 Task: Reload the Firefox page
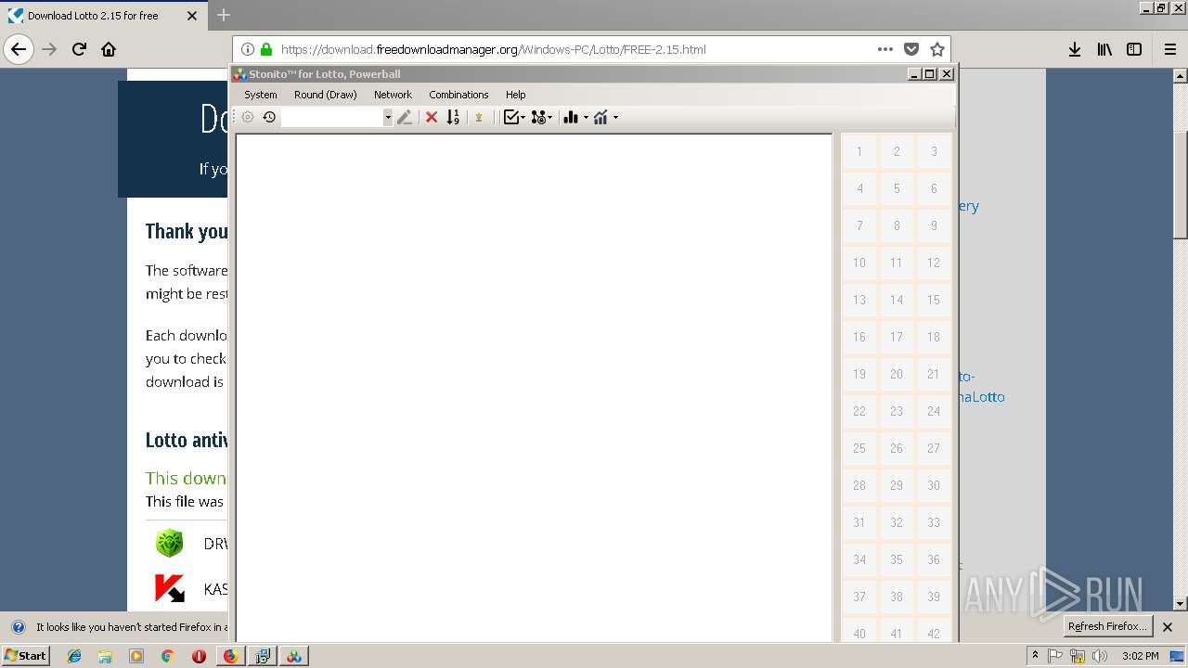pyautogui.click(x=79, y=49)
